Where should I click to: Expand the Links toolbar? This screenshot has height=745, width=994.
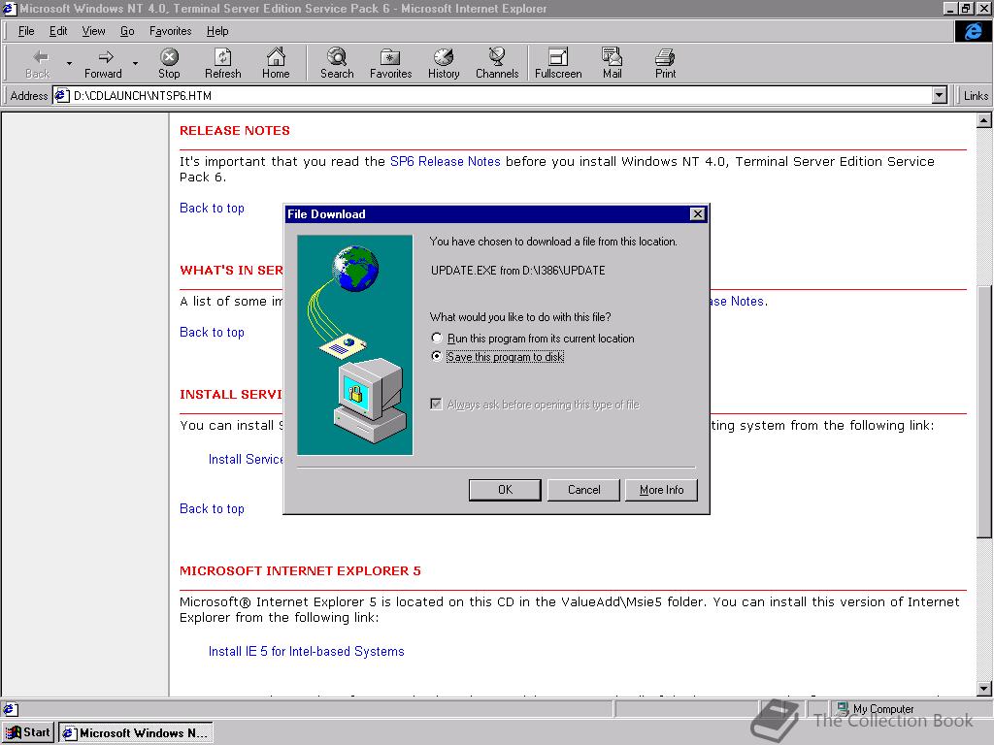pyautogui.click(x=975, y=96)
